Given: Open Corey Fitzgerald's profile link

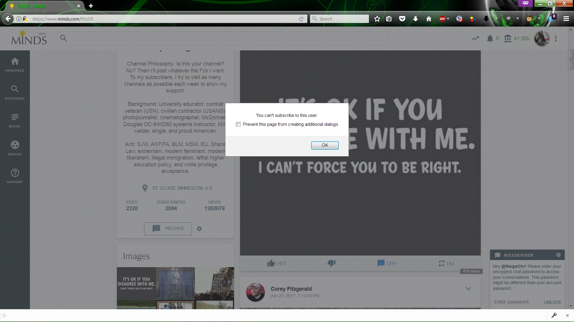Looking at the screenshot, I should point(291,289).
